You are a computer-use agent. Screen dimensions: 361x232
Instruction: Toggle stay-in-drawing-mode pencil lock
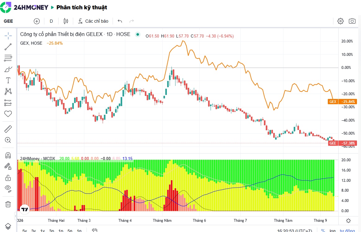tap(8, 167)
